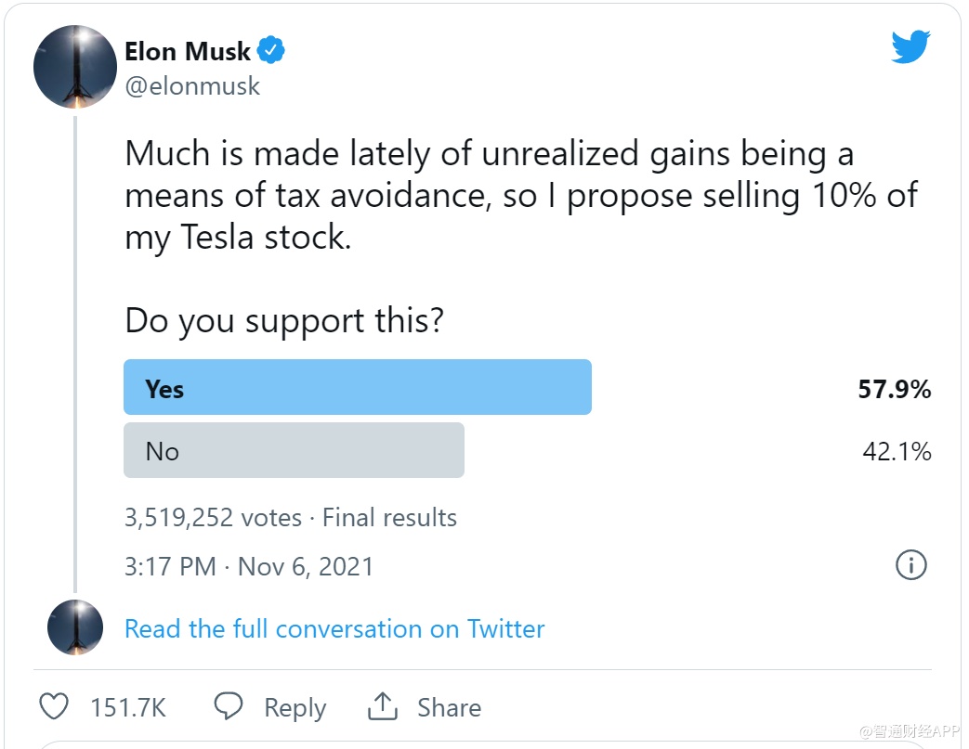Click the Elon Musk display name
Image resolution: width=969 pixels, height=749 pixels.
coord(189,51)
